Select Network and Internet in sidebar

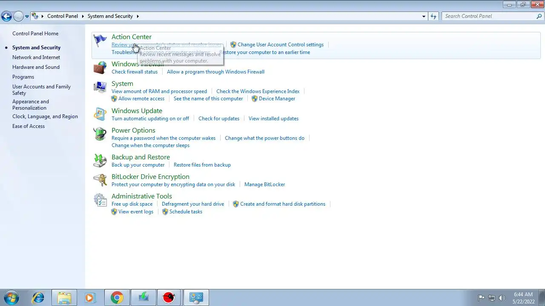point(36,57)
